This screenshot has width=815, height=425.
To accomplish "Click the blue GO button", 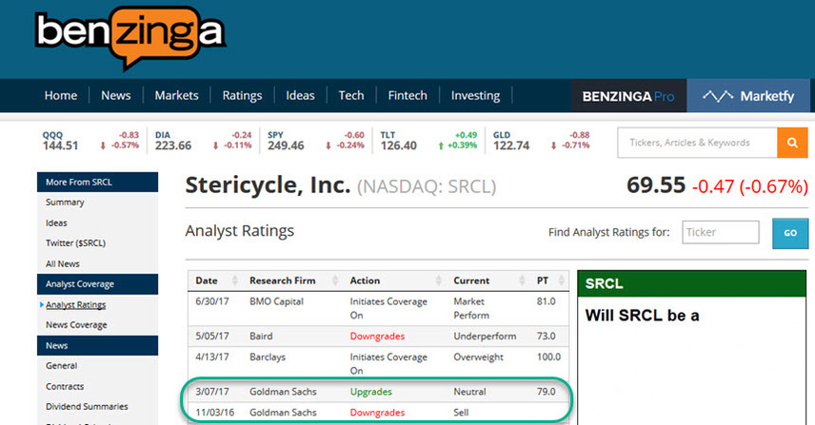I will pyautogui.click(x=790, y=233).
